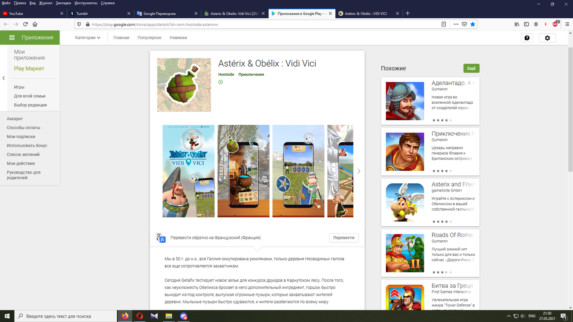The height and width of the screenshot is (322, 573).
Task: Open the cauldron AR screenshot
Action: pyautogui.click(x=244, y=171)
